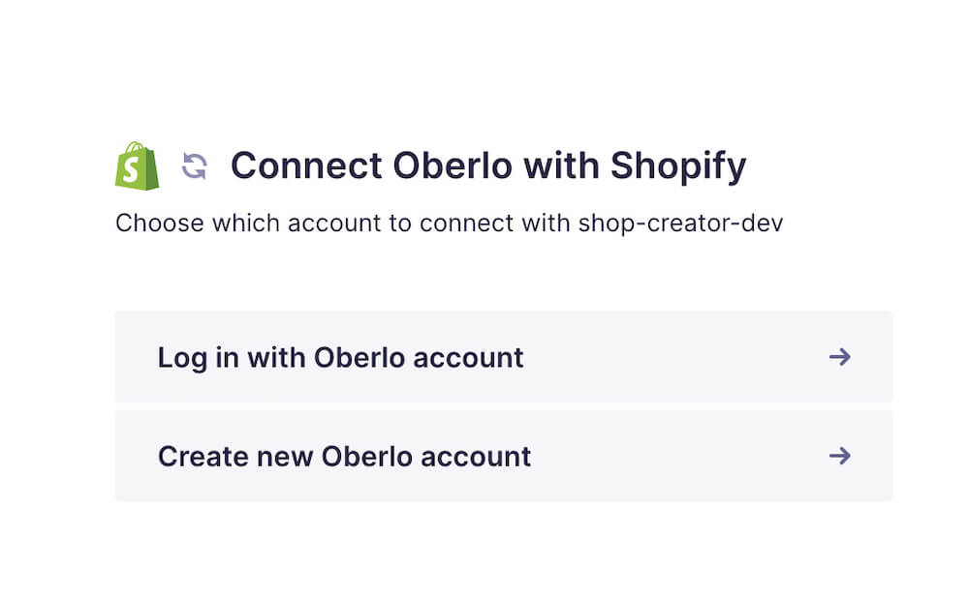Click the handle of the Shopify bag icon
Viewport: 969px width, 597px height.
pos(135,147)
